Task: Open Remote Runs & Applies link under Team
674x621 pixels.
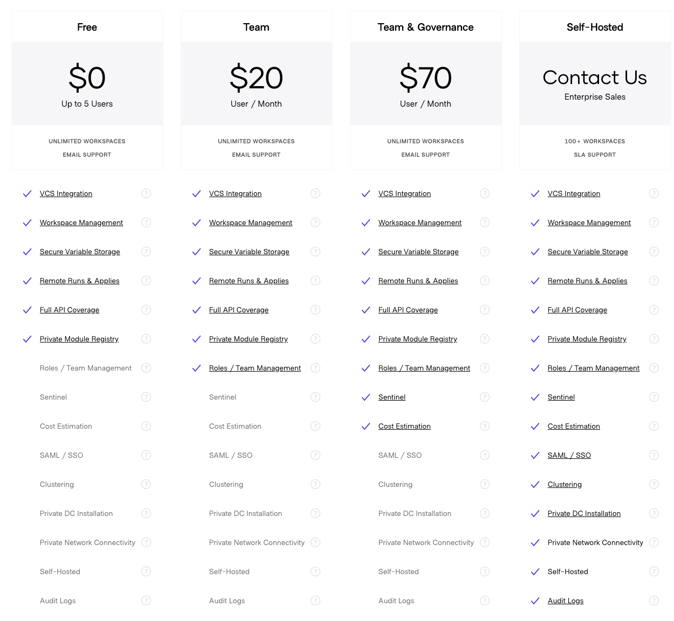Action: coord(249,281)
